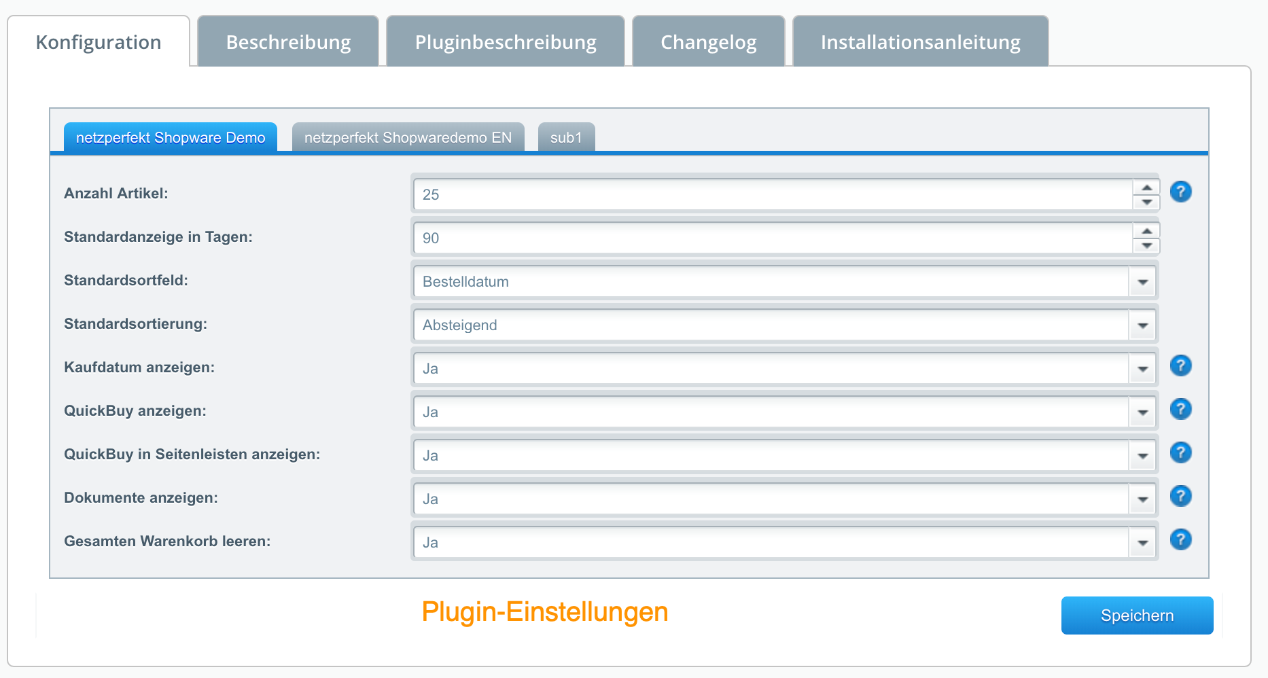The image size is (1268, 678).
Task: Click the 'Standardsortfeld:' label
Action: tap(126, 281)
